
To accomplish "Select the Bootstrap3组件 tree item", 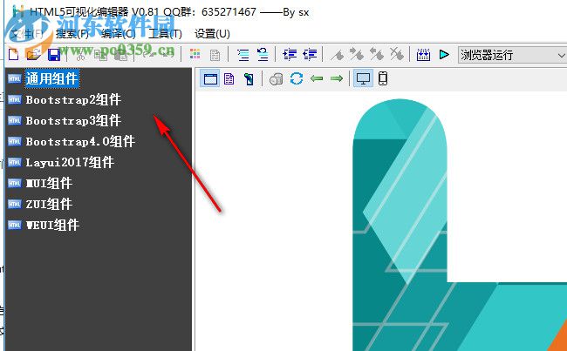I will coord(73,120).
